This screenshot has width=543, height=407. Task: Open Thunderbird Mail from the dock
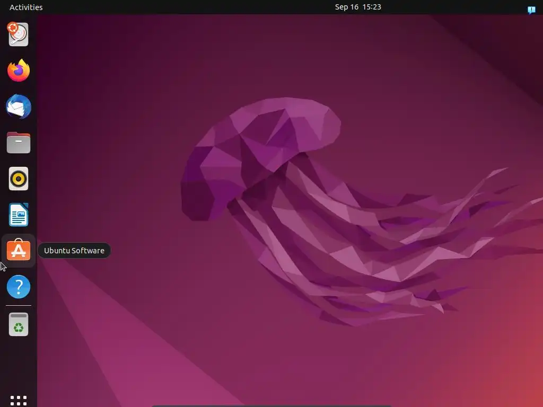point(19,107)
